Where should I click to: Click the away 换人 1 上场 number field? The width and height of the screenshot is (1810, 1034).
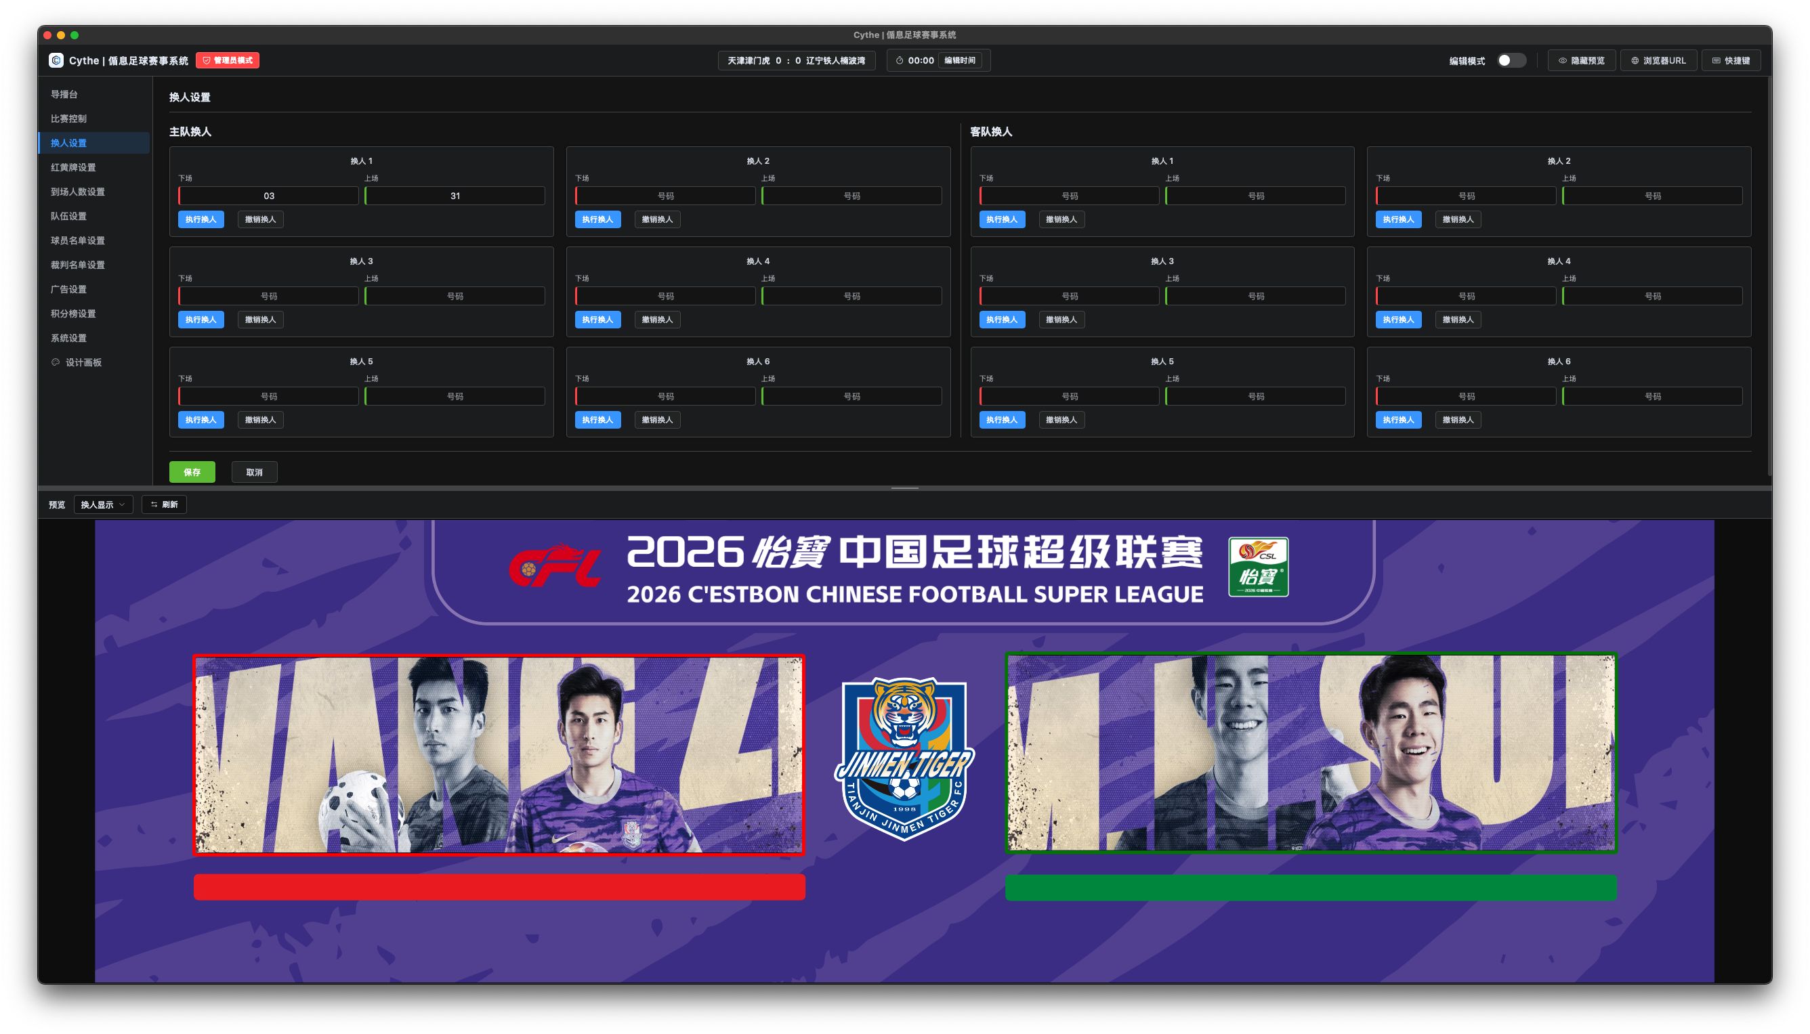click(1255, 196)
